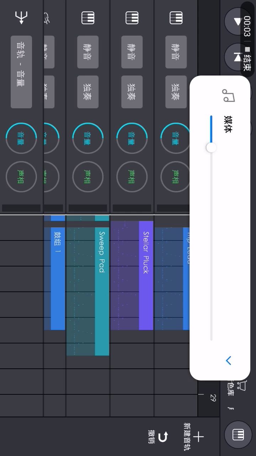This screenshot has height=456, width=256.
Task: Mute the Imp Lead track
Action: [176, 52]
